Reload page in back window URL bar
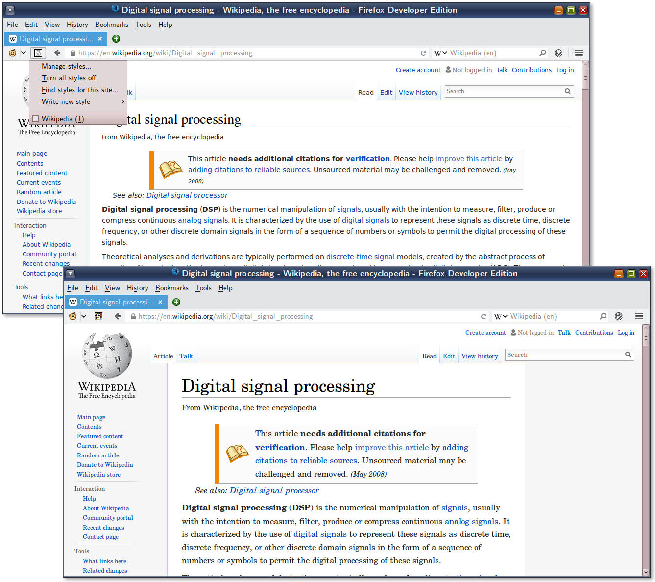 tap(423, 53)
